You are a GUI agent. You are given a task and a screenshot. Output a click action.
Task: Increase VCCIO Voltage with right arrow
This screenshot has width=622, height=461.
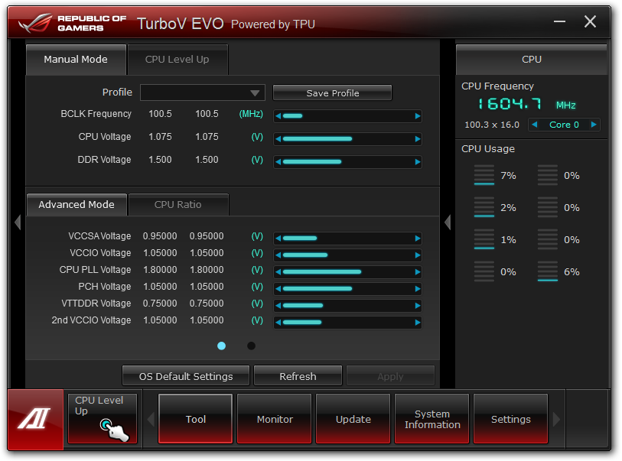(417, 255)
